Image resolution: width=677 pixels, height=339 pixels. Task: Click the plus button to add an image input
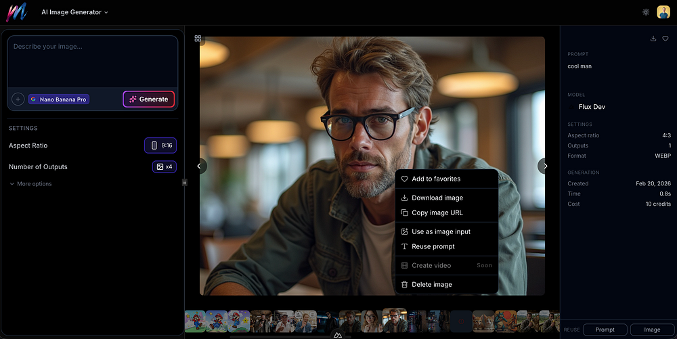pyautogui.click(x=18, y=99)
